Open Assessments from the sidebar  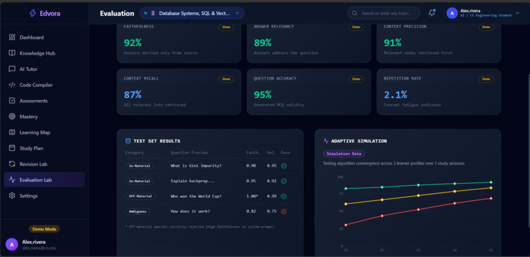[x=44, y=101]
